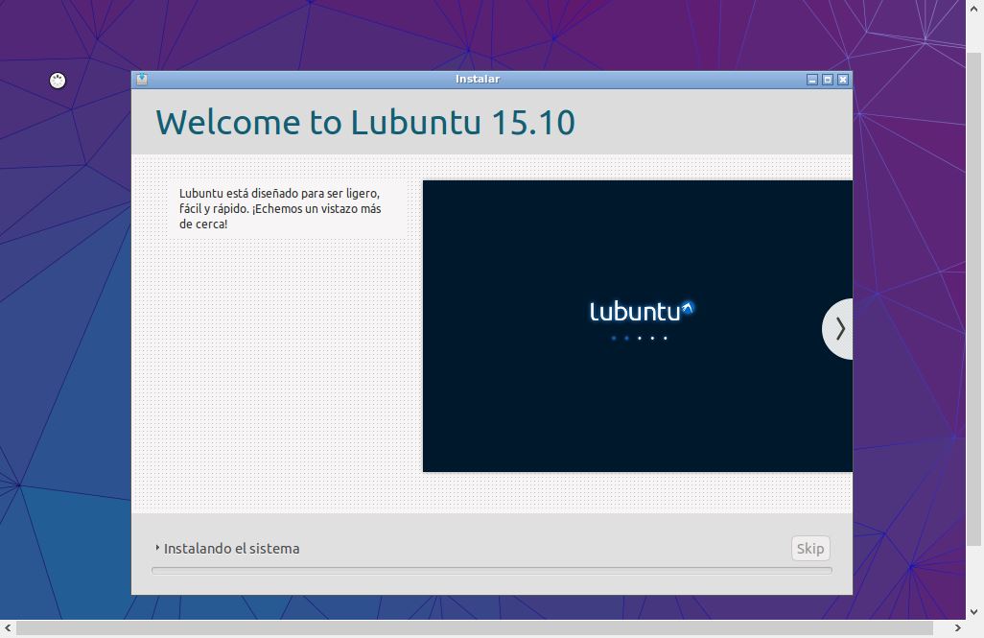Advance slideshow with the next arrow
This screenshot has height=638, width=984.
pyautogui.click(x=839, y=329)
